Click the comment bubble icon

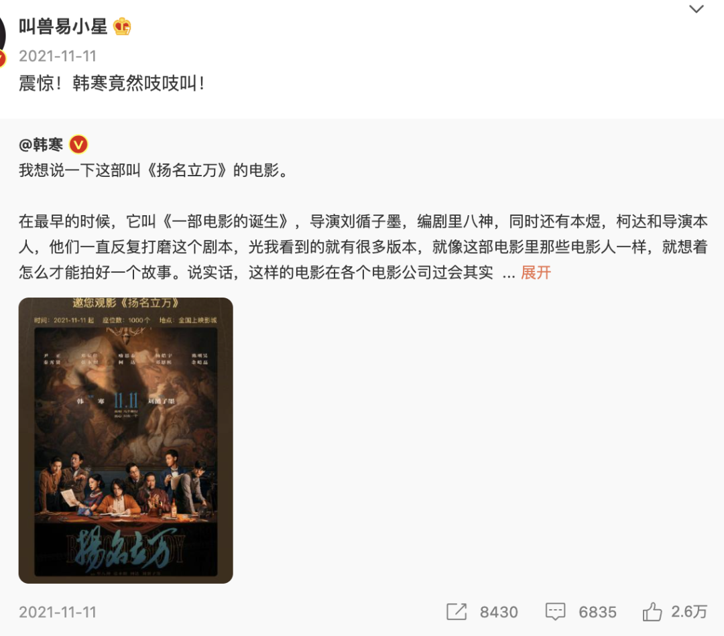coord(555,611)
